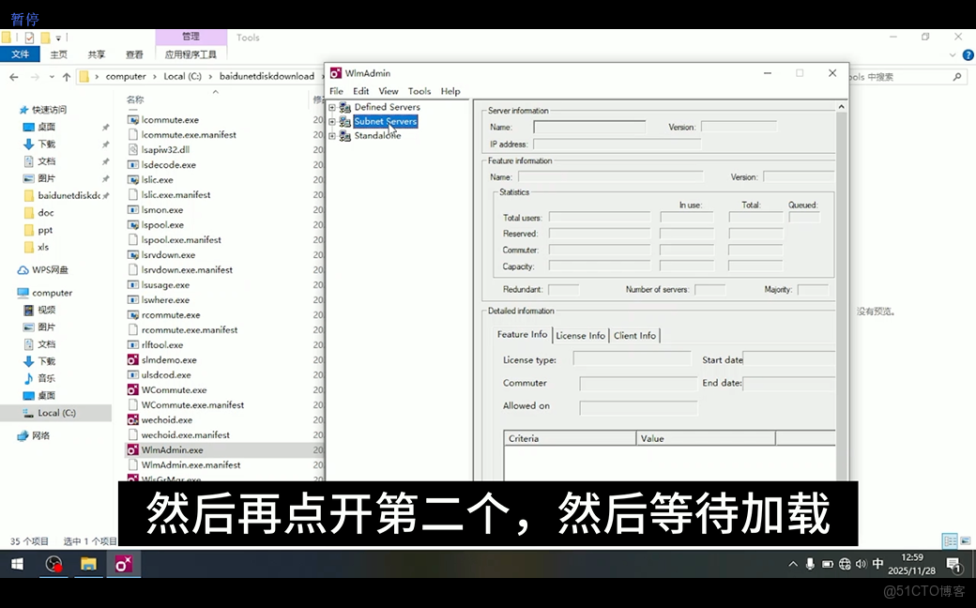Click the Windows Start button
This screenshot has width=976, height=608.
click(x=16, y=565)
